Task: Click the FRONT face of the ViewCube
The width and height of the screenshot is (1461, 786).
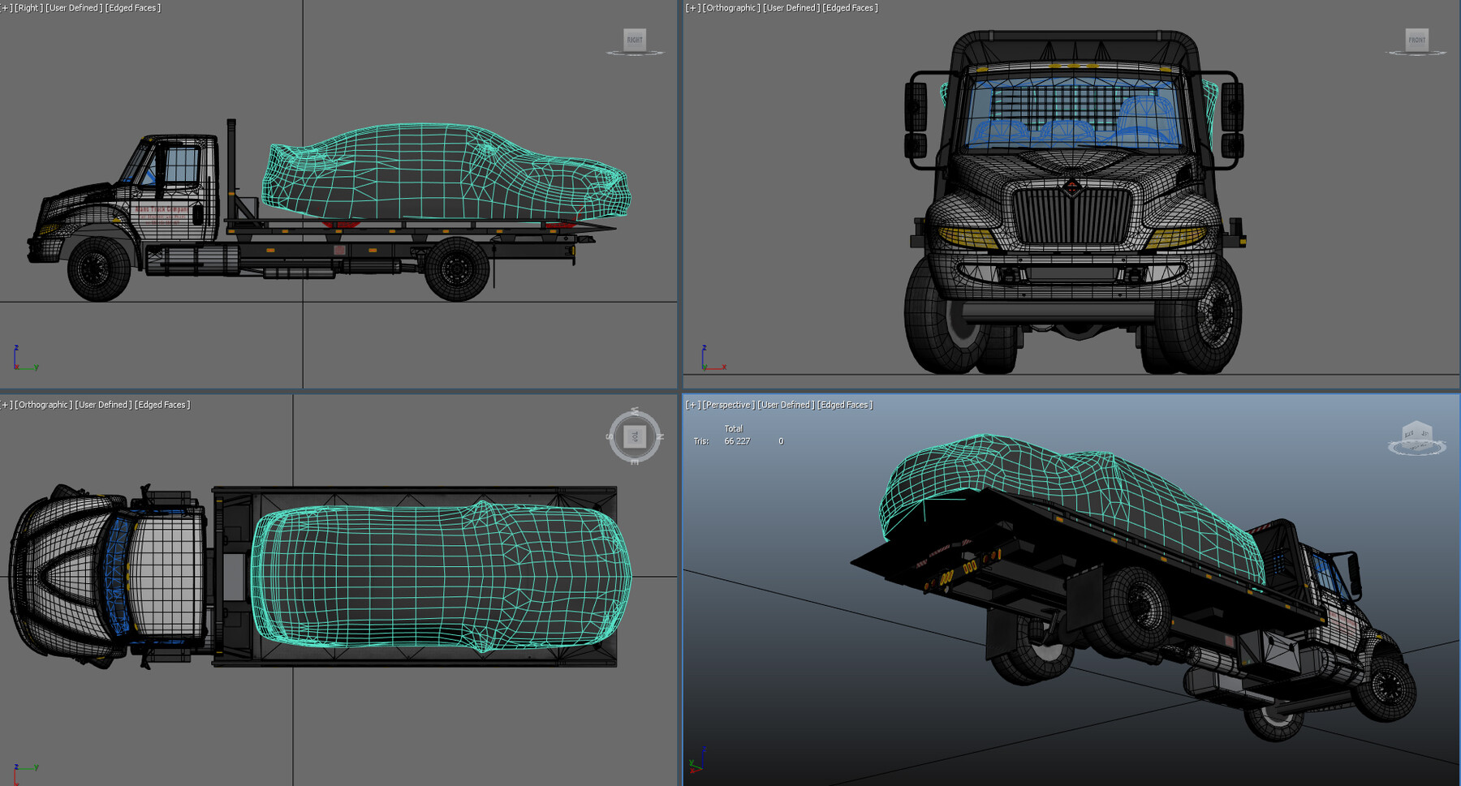Action: pyautogui.click(x=1416, y=39)
